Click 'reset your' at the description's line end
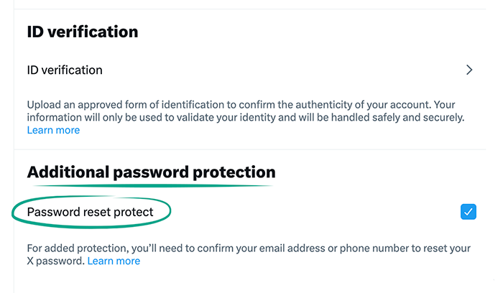This screenshot has width=503, height=293. pyautogui.click(x=445, y=248)
